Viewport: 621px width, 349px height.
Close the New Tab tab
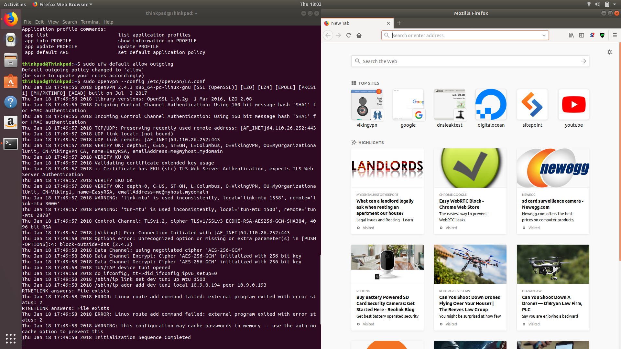[388, 23]
